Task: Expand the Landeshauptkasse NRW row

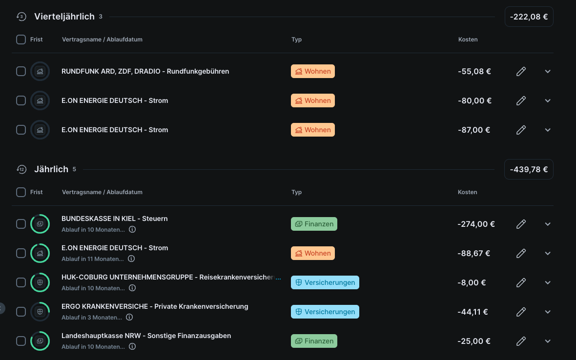Action: coord(548,341)
